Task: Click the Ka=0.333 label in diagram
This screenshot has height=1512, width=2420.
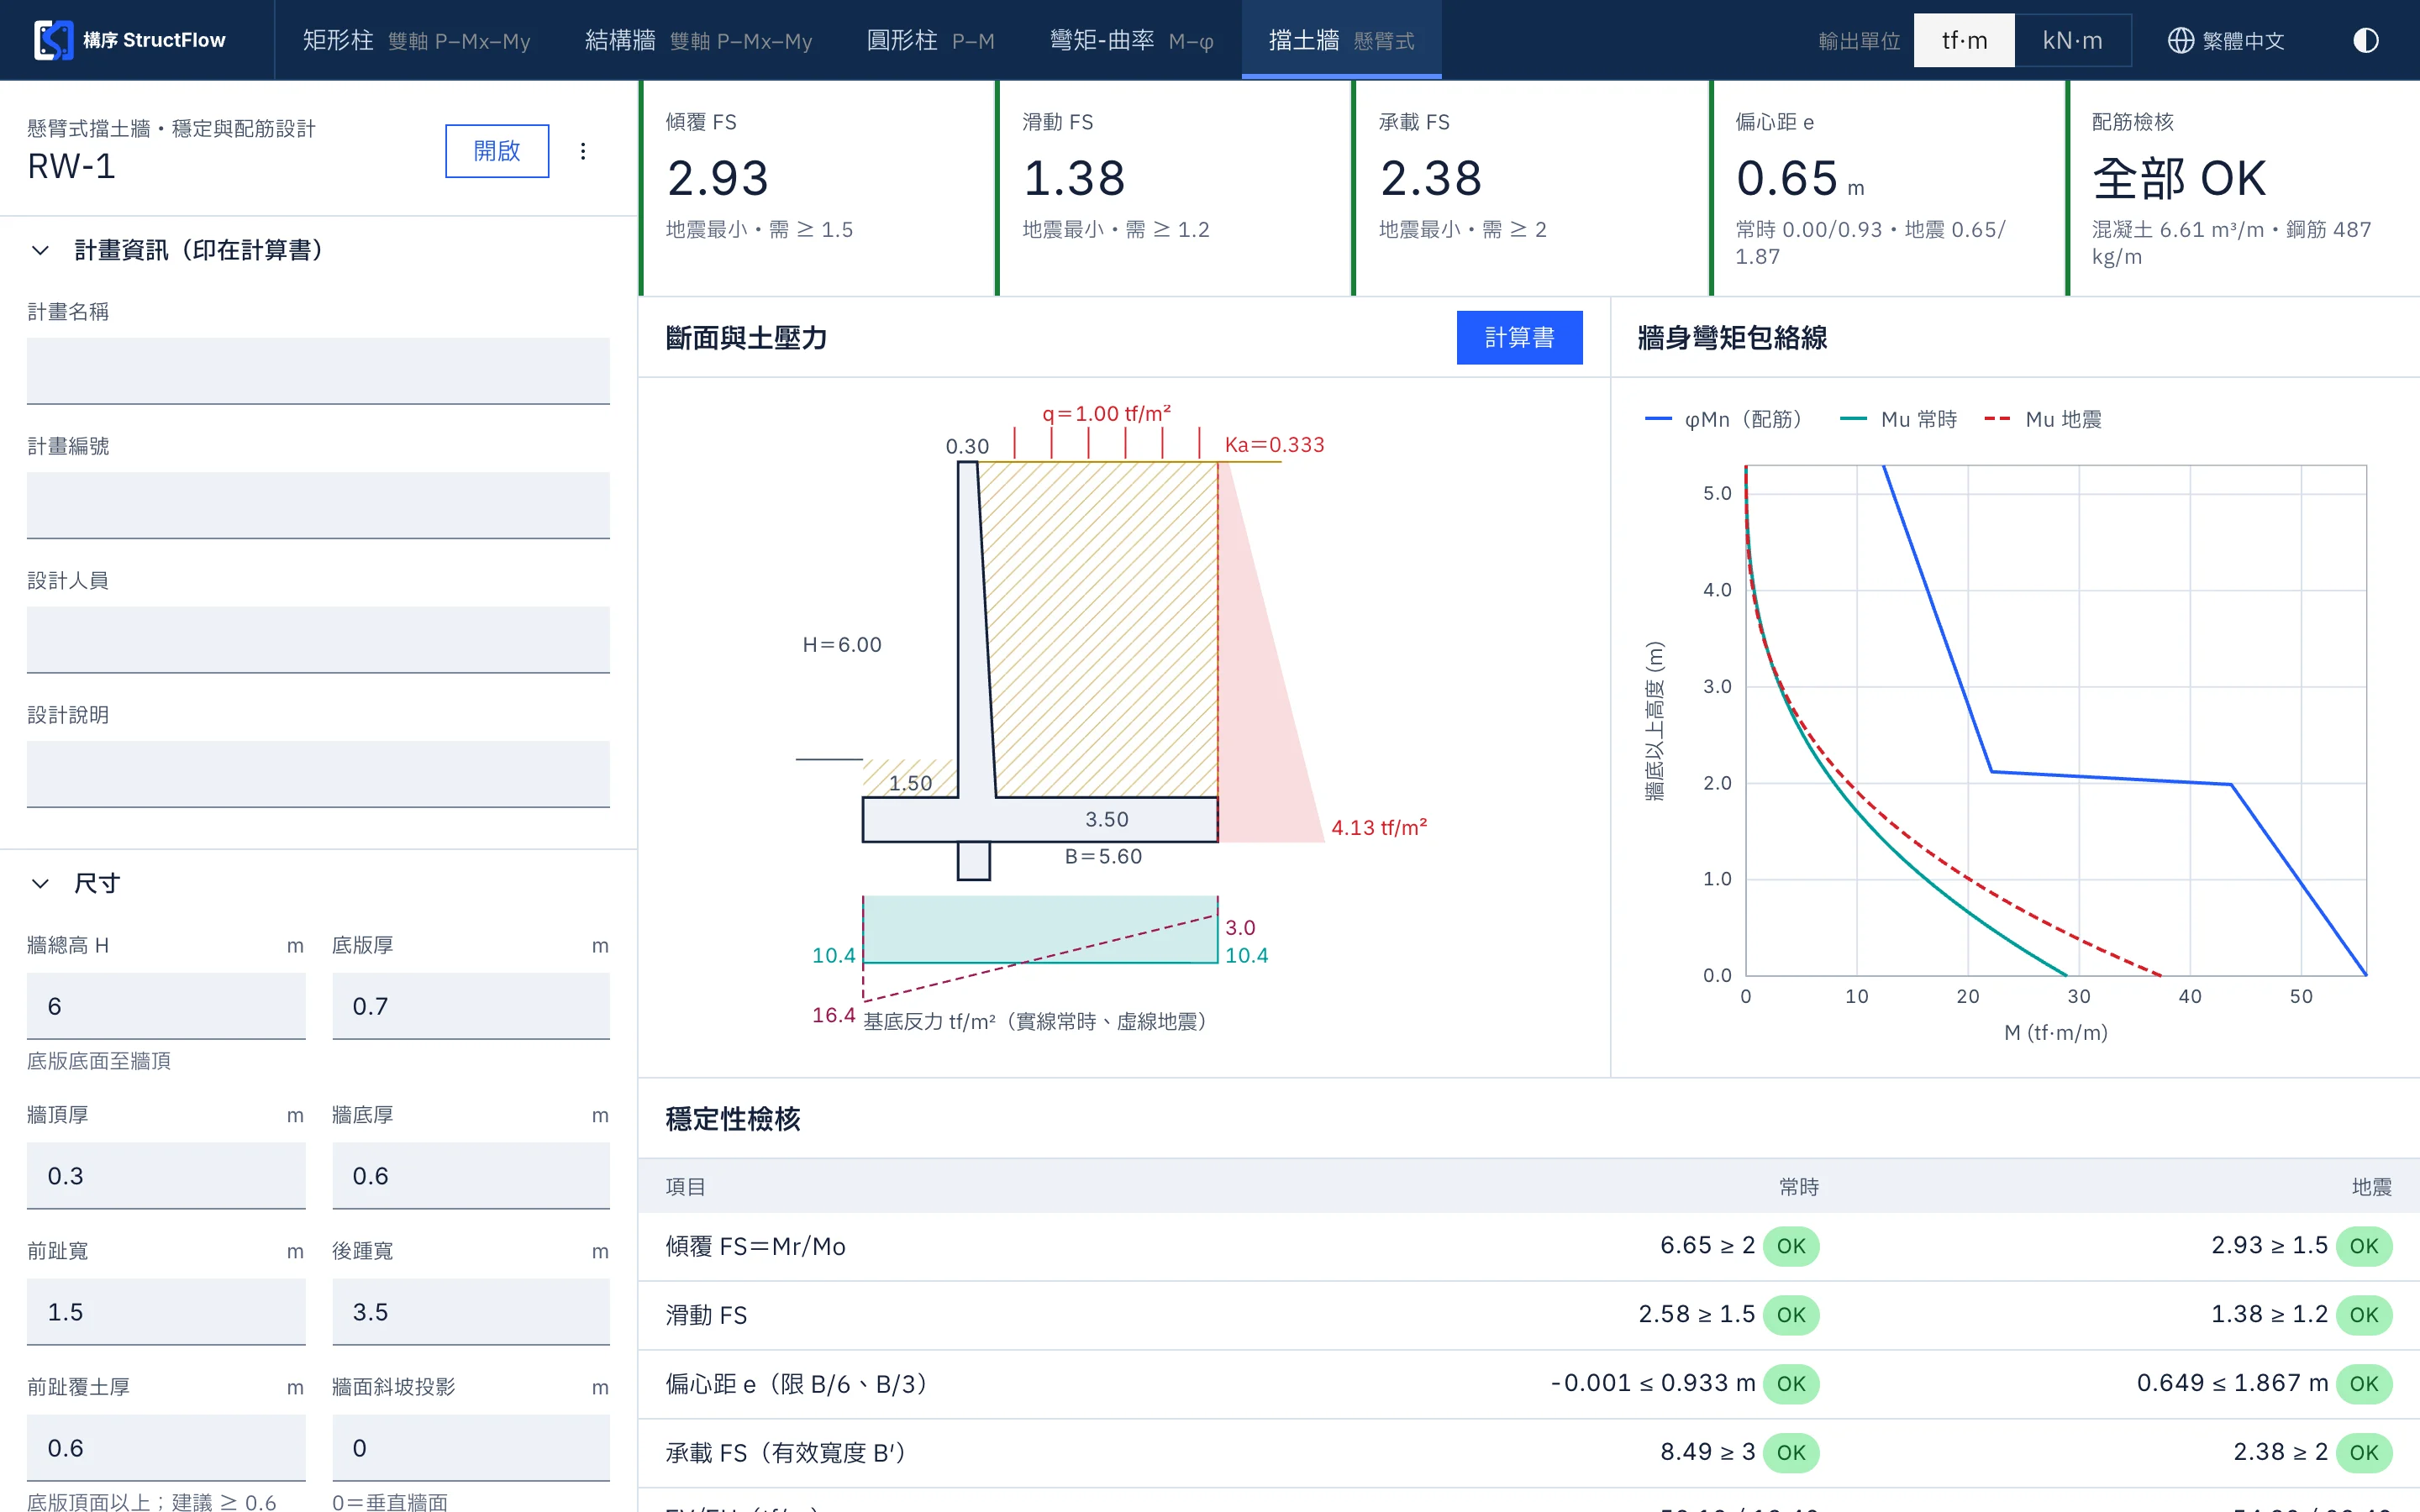Action: (1274, 445)
